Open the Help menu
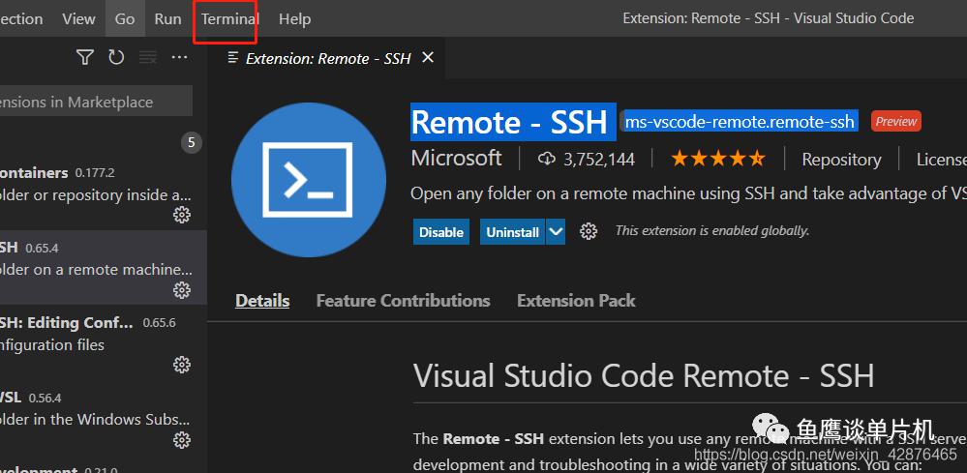 294,19
